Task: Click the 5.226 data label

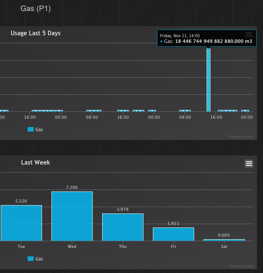Action: click(x=21, y=201)
